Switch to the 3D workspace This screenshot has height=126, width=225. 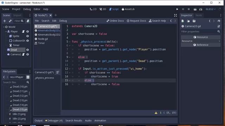(x=103, y=9)
